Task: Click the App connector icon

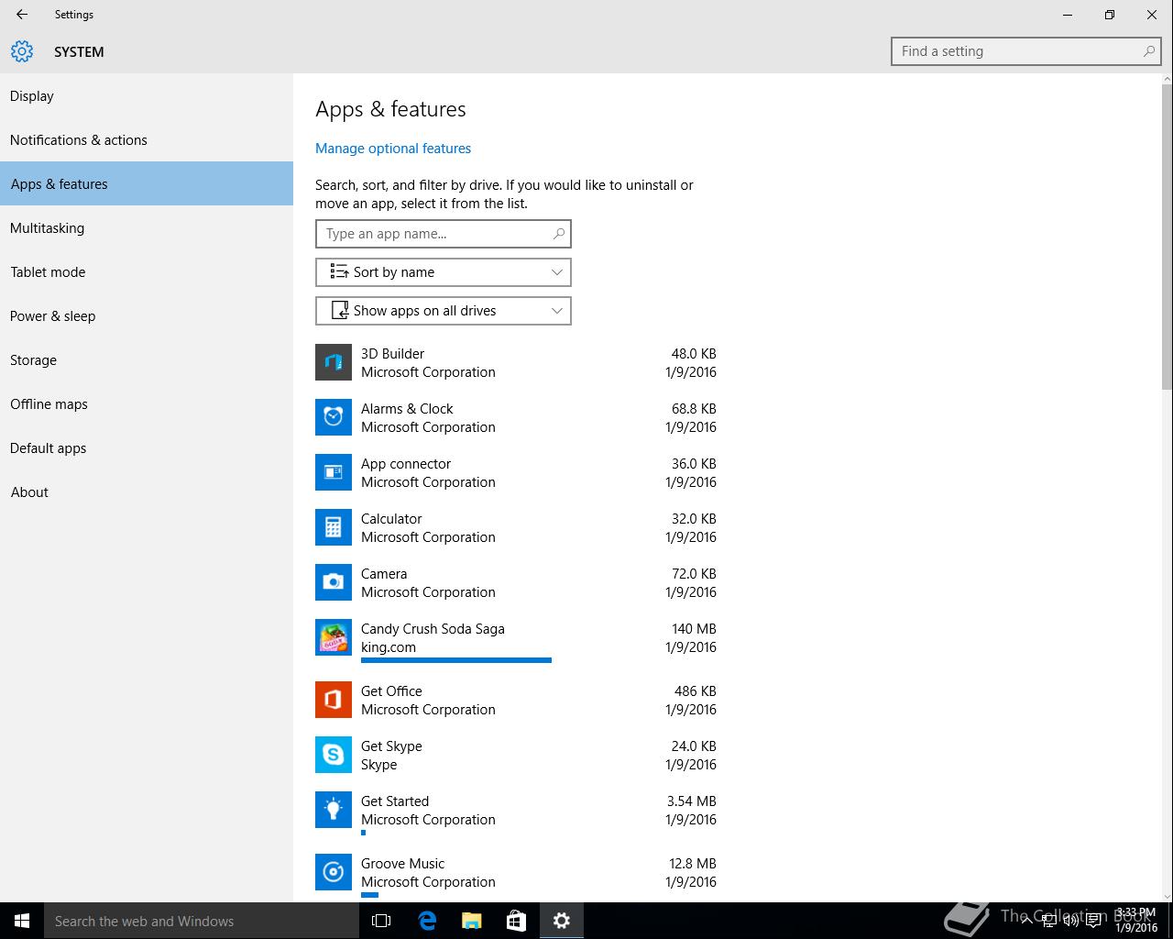Action: pyautogui.click(x=334, y=472)
